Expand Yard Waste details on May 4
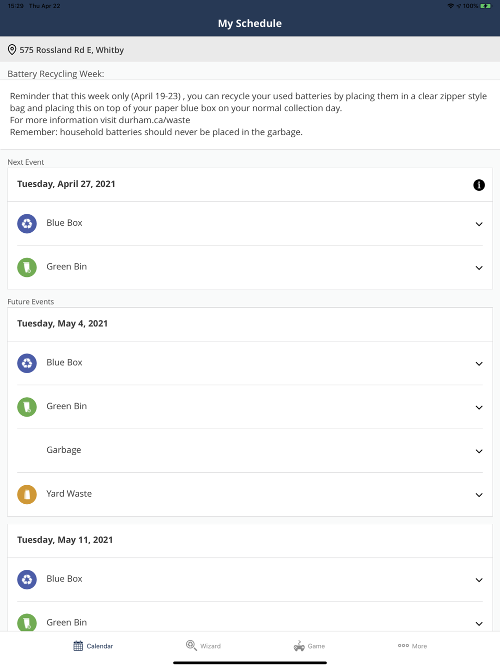This screenshot has height=668, width=500. pos(478,495)
